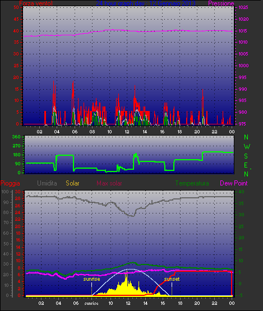
Task: Click the 12 hour tick on wind chart
Action: click(x=127, y=132)
